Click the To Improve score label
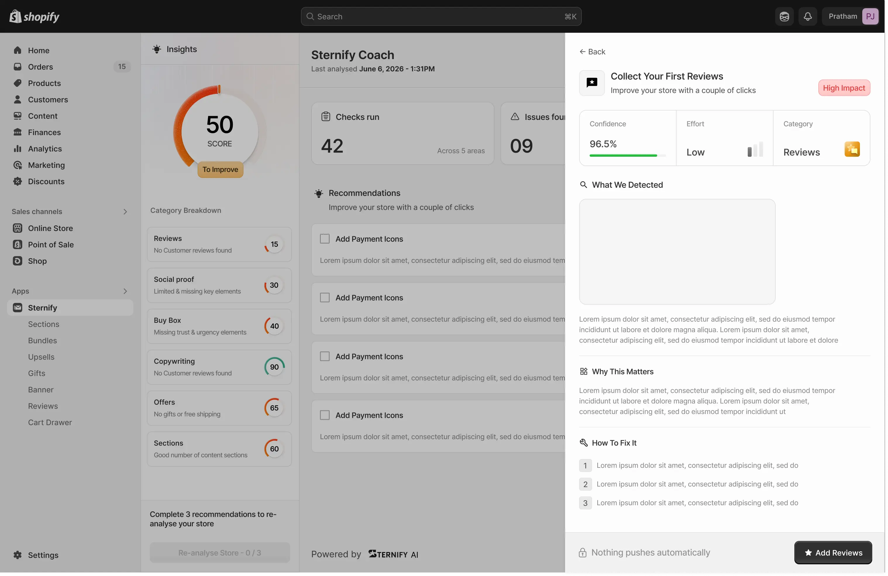The width and height of the screenshot is (888, 576). click(x=220, y=170)
